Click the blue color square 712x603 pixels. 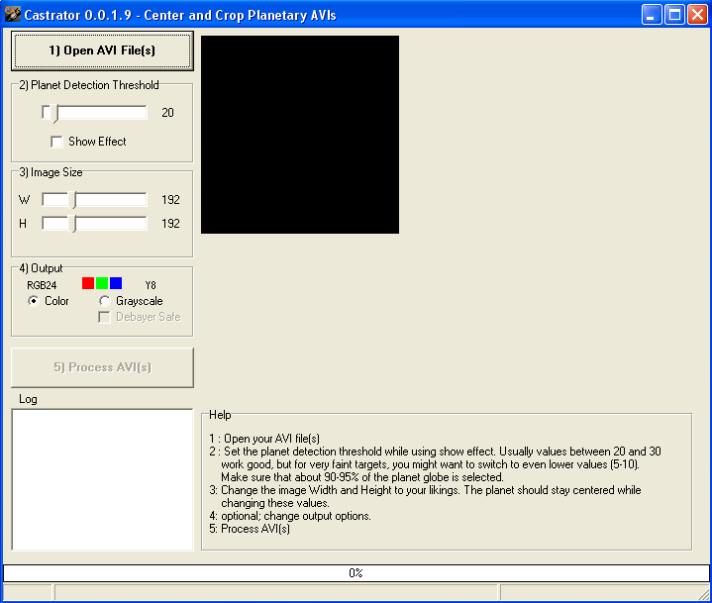[116, 283]
